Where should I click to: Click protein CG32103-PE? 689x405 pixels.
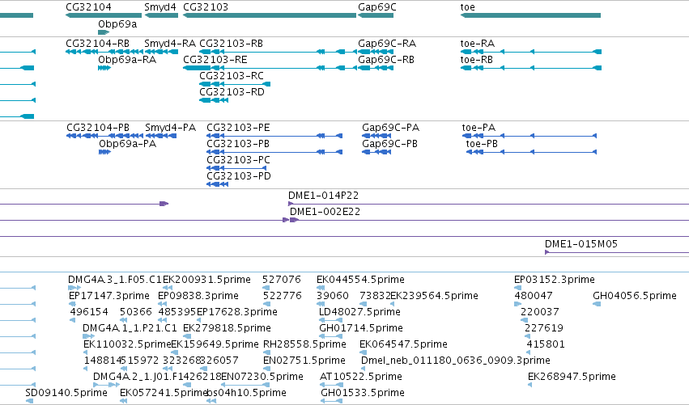(238, 128)
